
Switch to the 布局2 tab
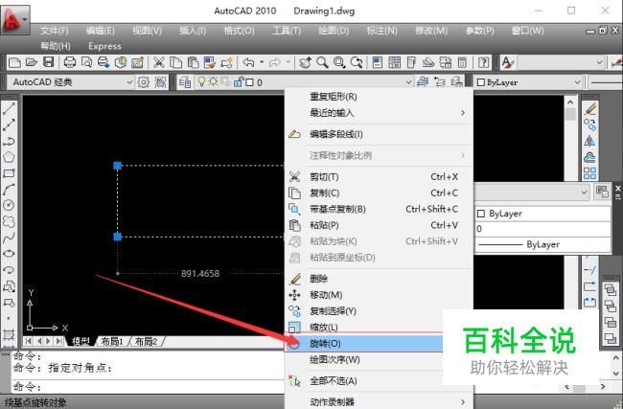(x=147, y=342)
